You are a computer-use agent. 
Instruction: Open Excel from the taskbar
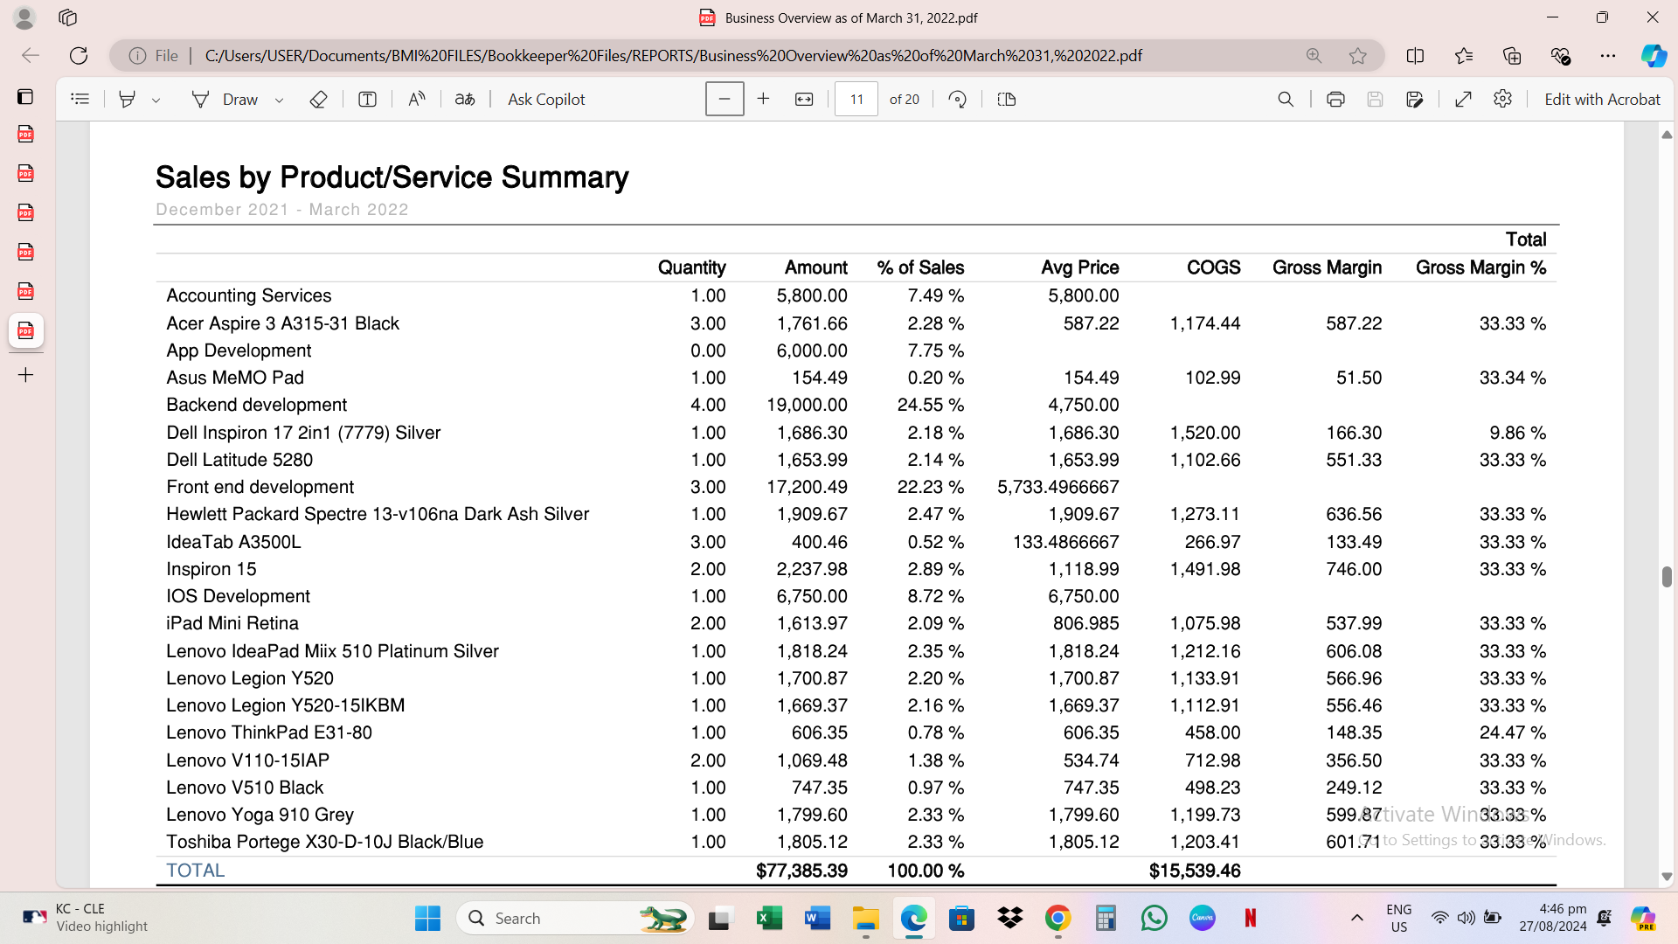[x=769, y=918]
